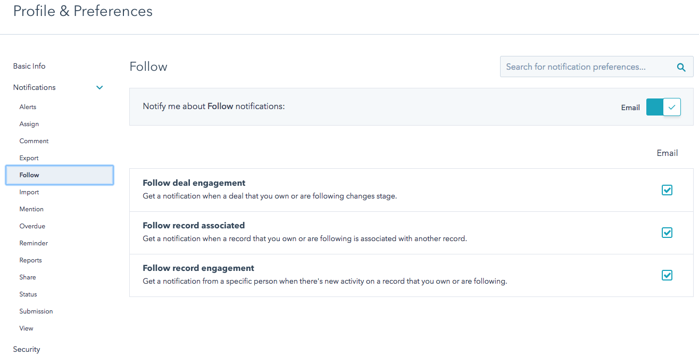The height and width of the screenshot is (363, 699).
Task: Expand the Security section
Action: (26, 349)
